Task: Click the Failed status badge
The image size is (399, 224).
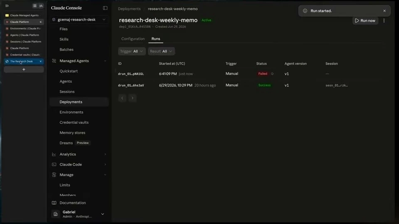Action: pos(263,74)
